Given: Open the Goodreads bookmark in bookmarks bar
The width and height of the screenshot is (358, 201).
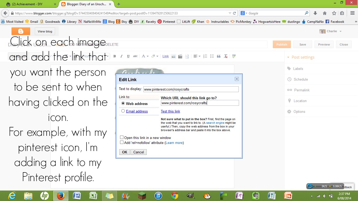Looking at the screenshot, I should [50, 22].
